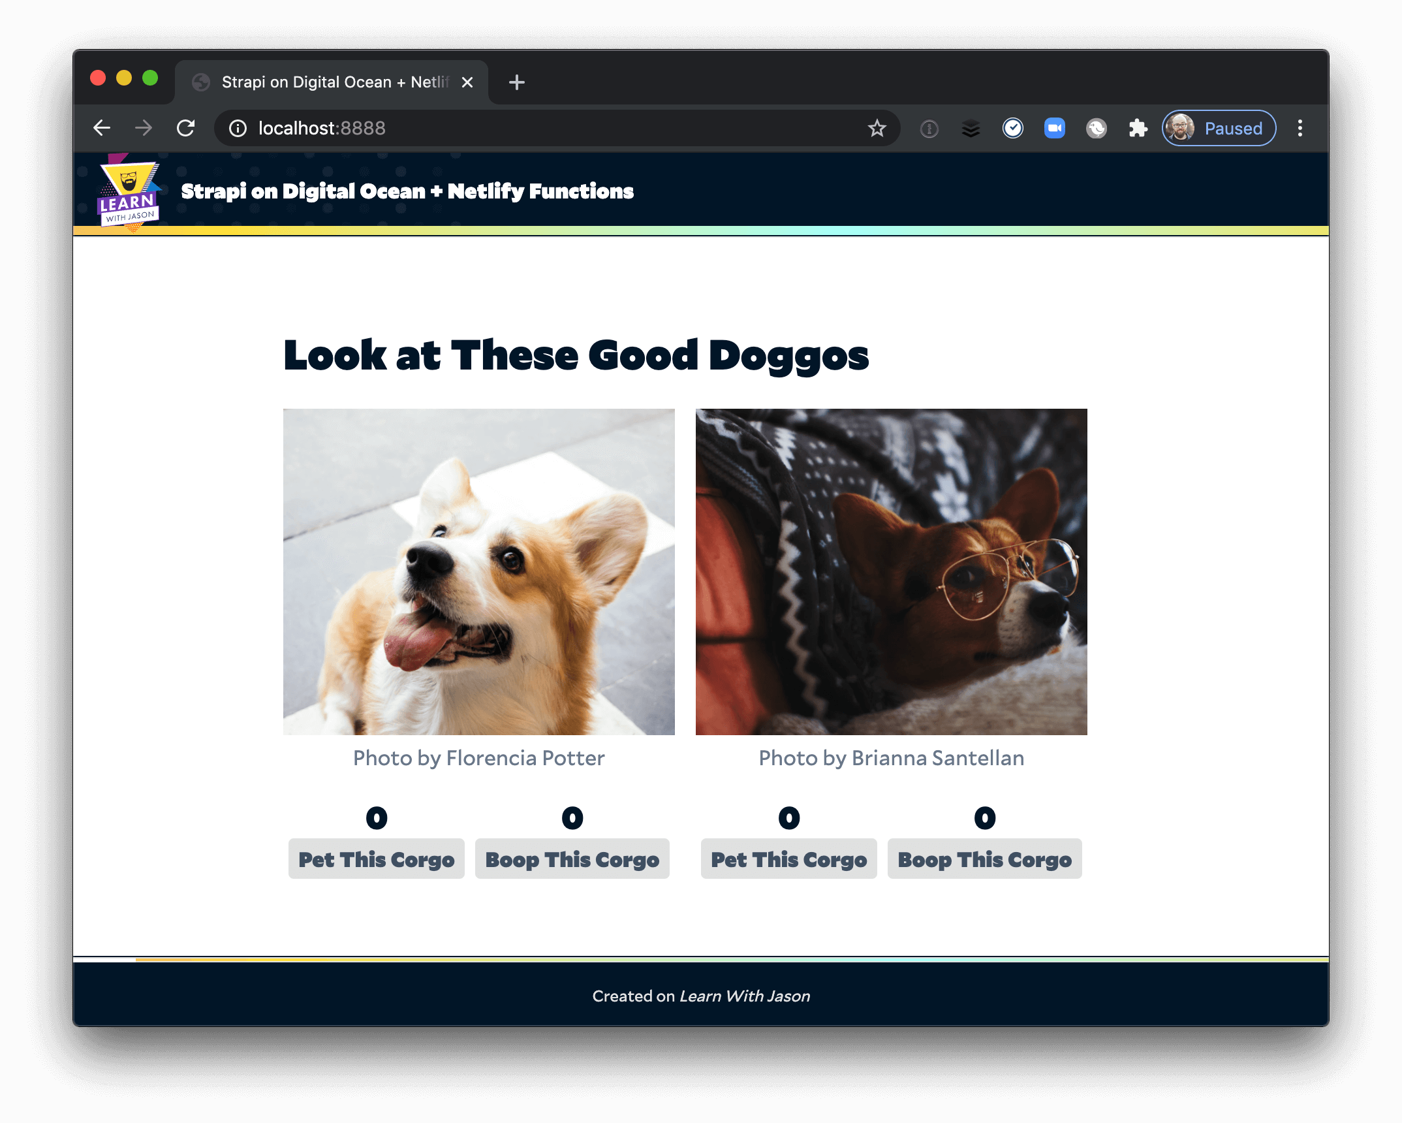Image resolution: width=1402 pixels, height=1123 pixels.
Task: Open the extensions puzzle piece icon
Action: (x=1137, y=128)
